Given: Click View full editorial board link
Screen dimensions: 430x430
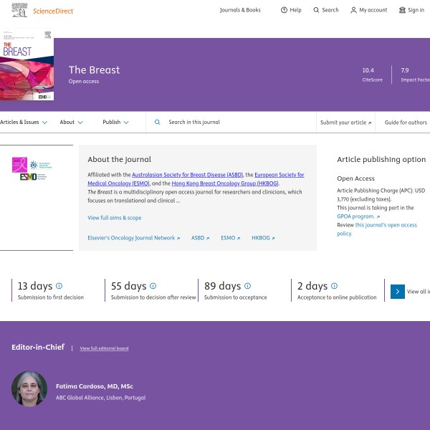Looking at the screenshot, I should 104,348.
